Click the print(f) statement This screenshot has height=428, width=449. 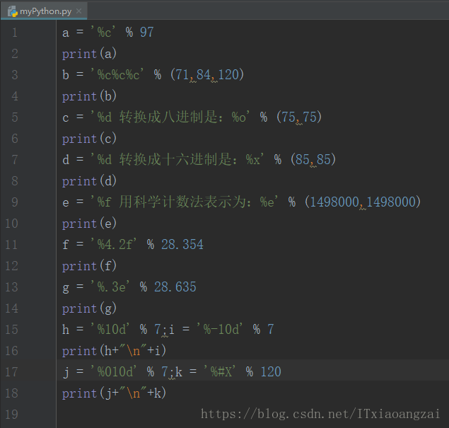point(89,265)
